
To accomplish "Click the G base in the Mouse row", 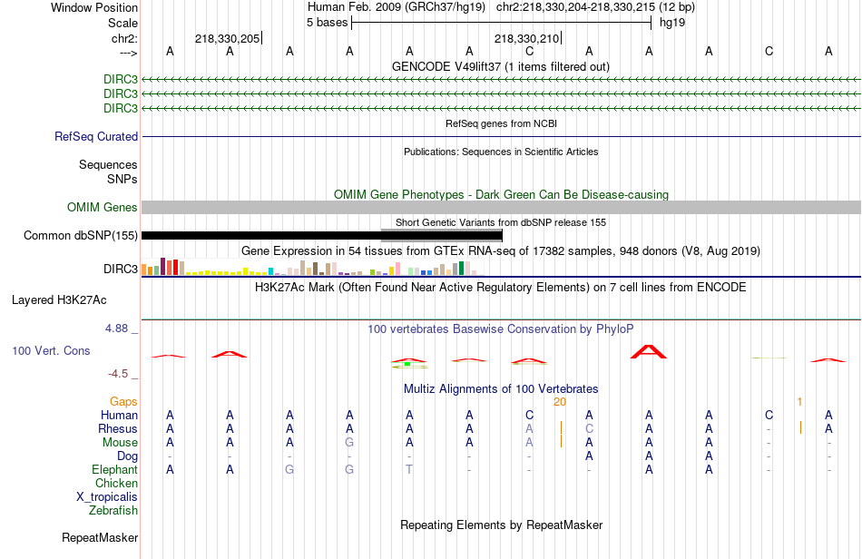I will coord(349,443).
